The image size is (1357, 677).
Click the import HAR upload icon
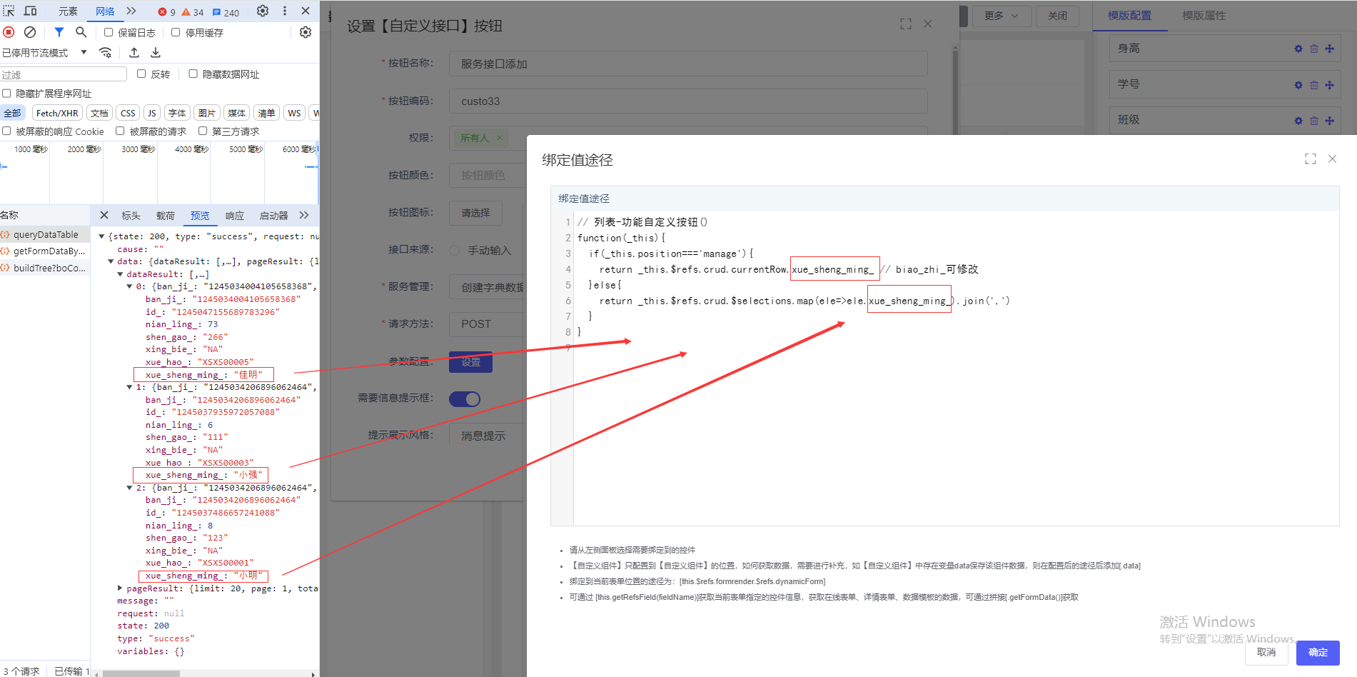(x=134, y=53)
